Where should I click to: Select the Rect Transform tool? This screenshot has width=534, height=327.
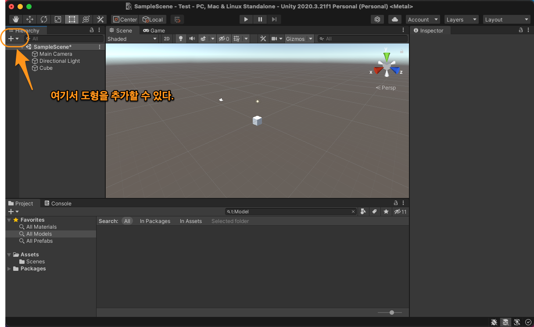(72, 19)
